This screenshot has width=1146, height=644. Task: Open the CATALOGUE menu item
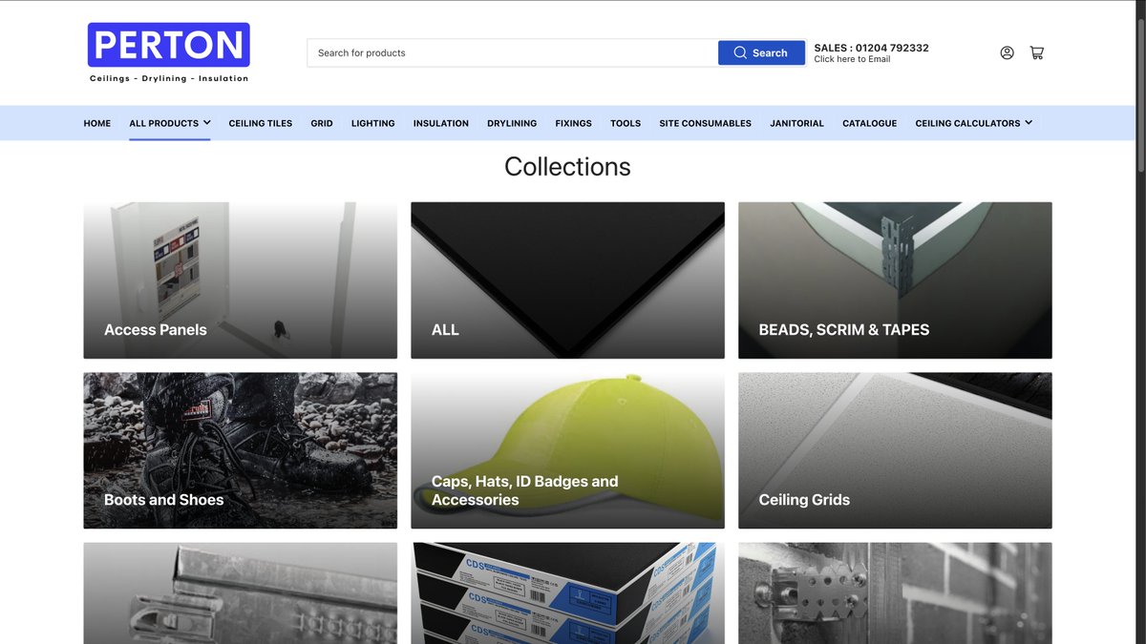[869, 123]
